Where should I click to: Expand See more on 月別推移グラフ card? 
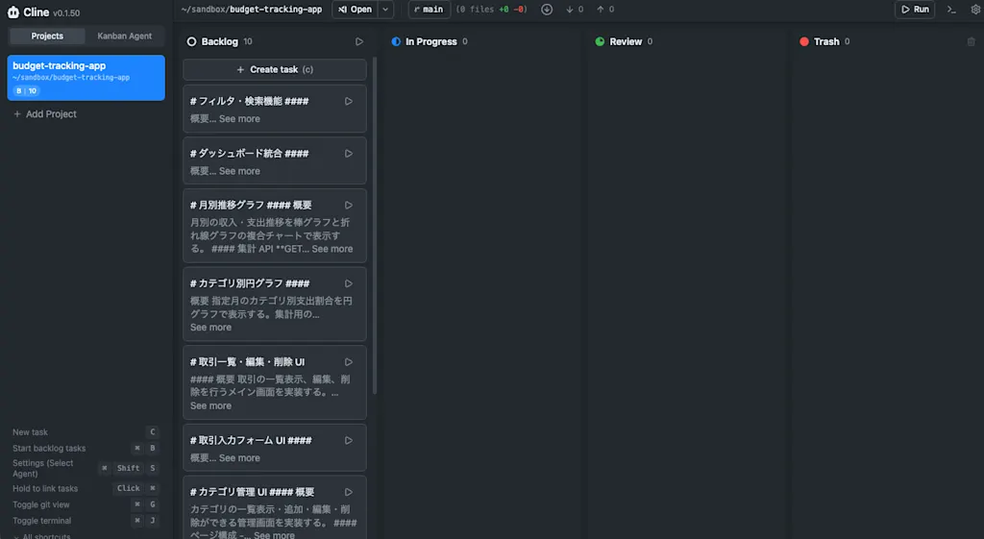tap(332, 249)
